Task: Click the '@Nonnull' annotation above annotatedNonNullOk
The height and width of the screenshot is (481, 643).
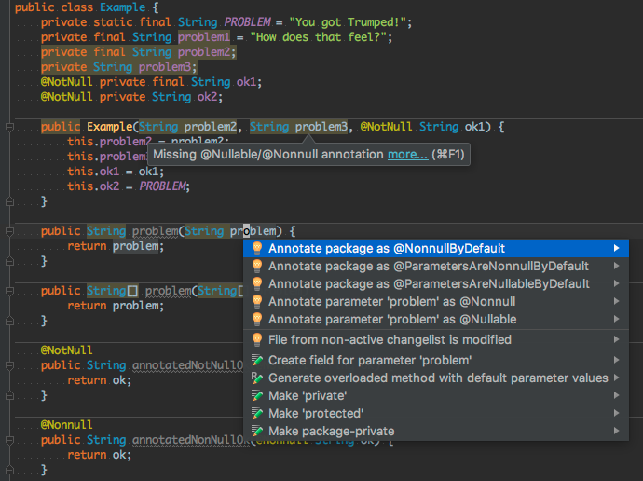Action: click(x=66, y=425)
